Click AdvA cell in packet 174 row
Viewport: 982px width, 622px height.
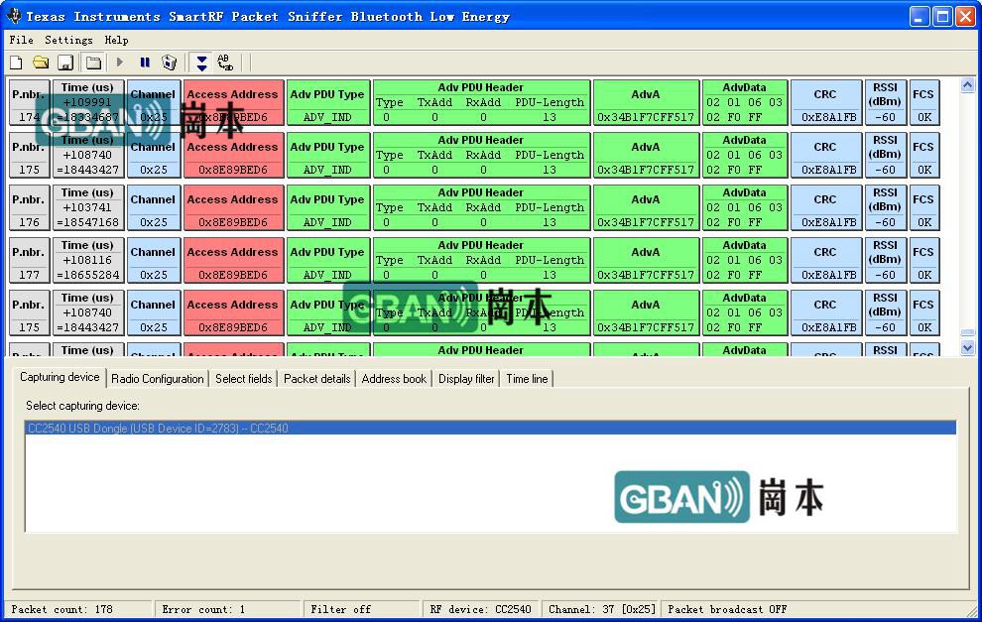(x=646, y=103)
